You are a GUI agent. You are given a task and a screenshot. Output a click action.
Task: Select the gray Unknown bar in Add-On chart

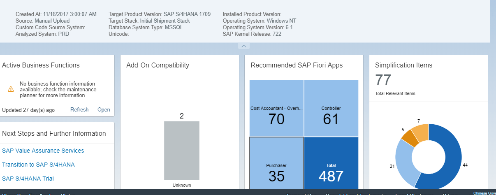coord(181,150)
